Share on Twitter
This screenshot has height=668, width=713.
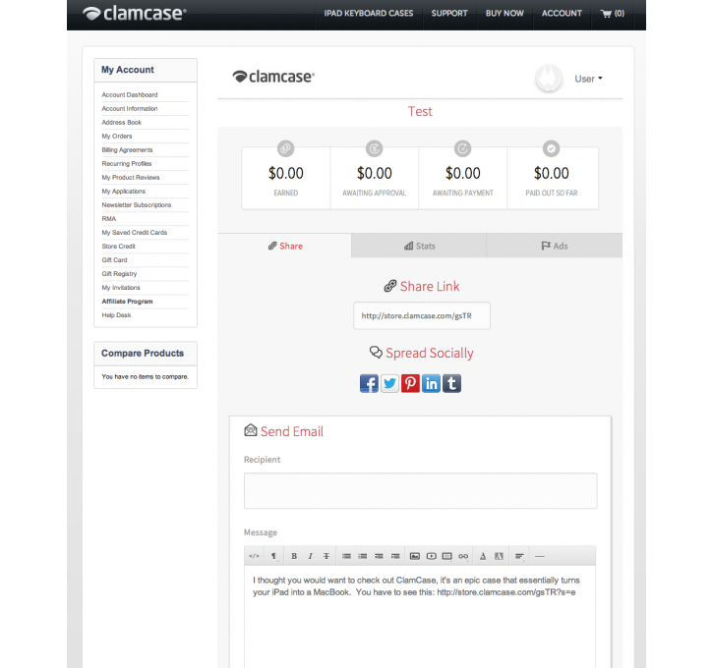[x=389, y=383]
